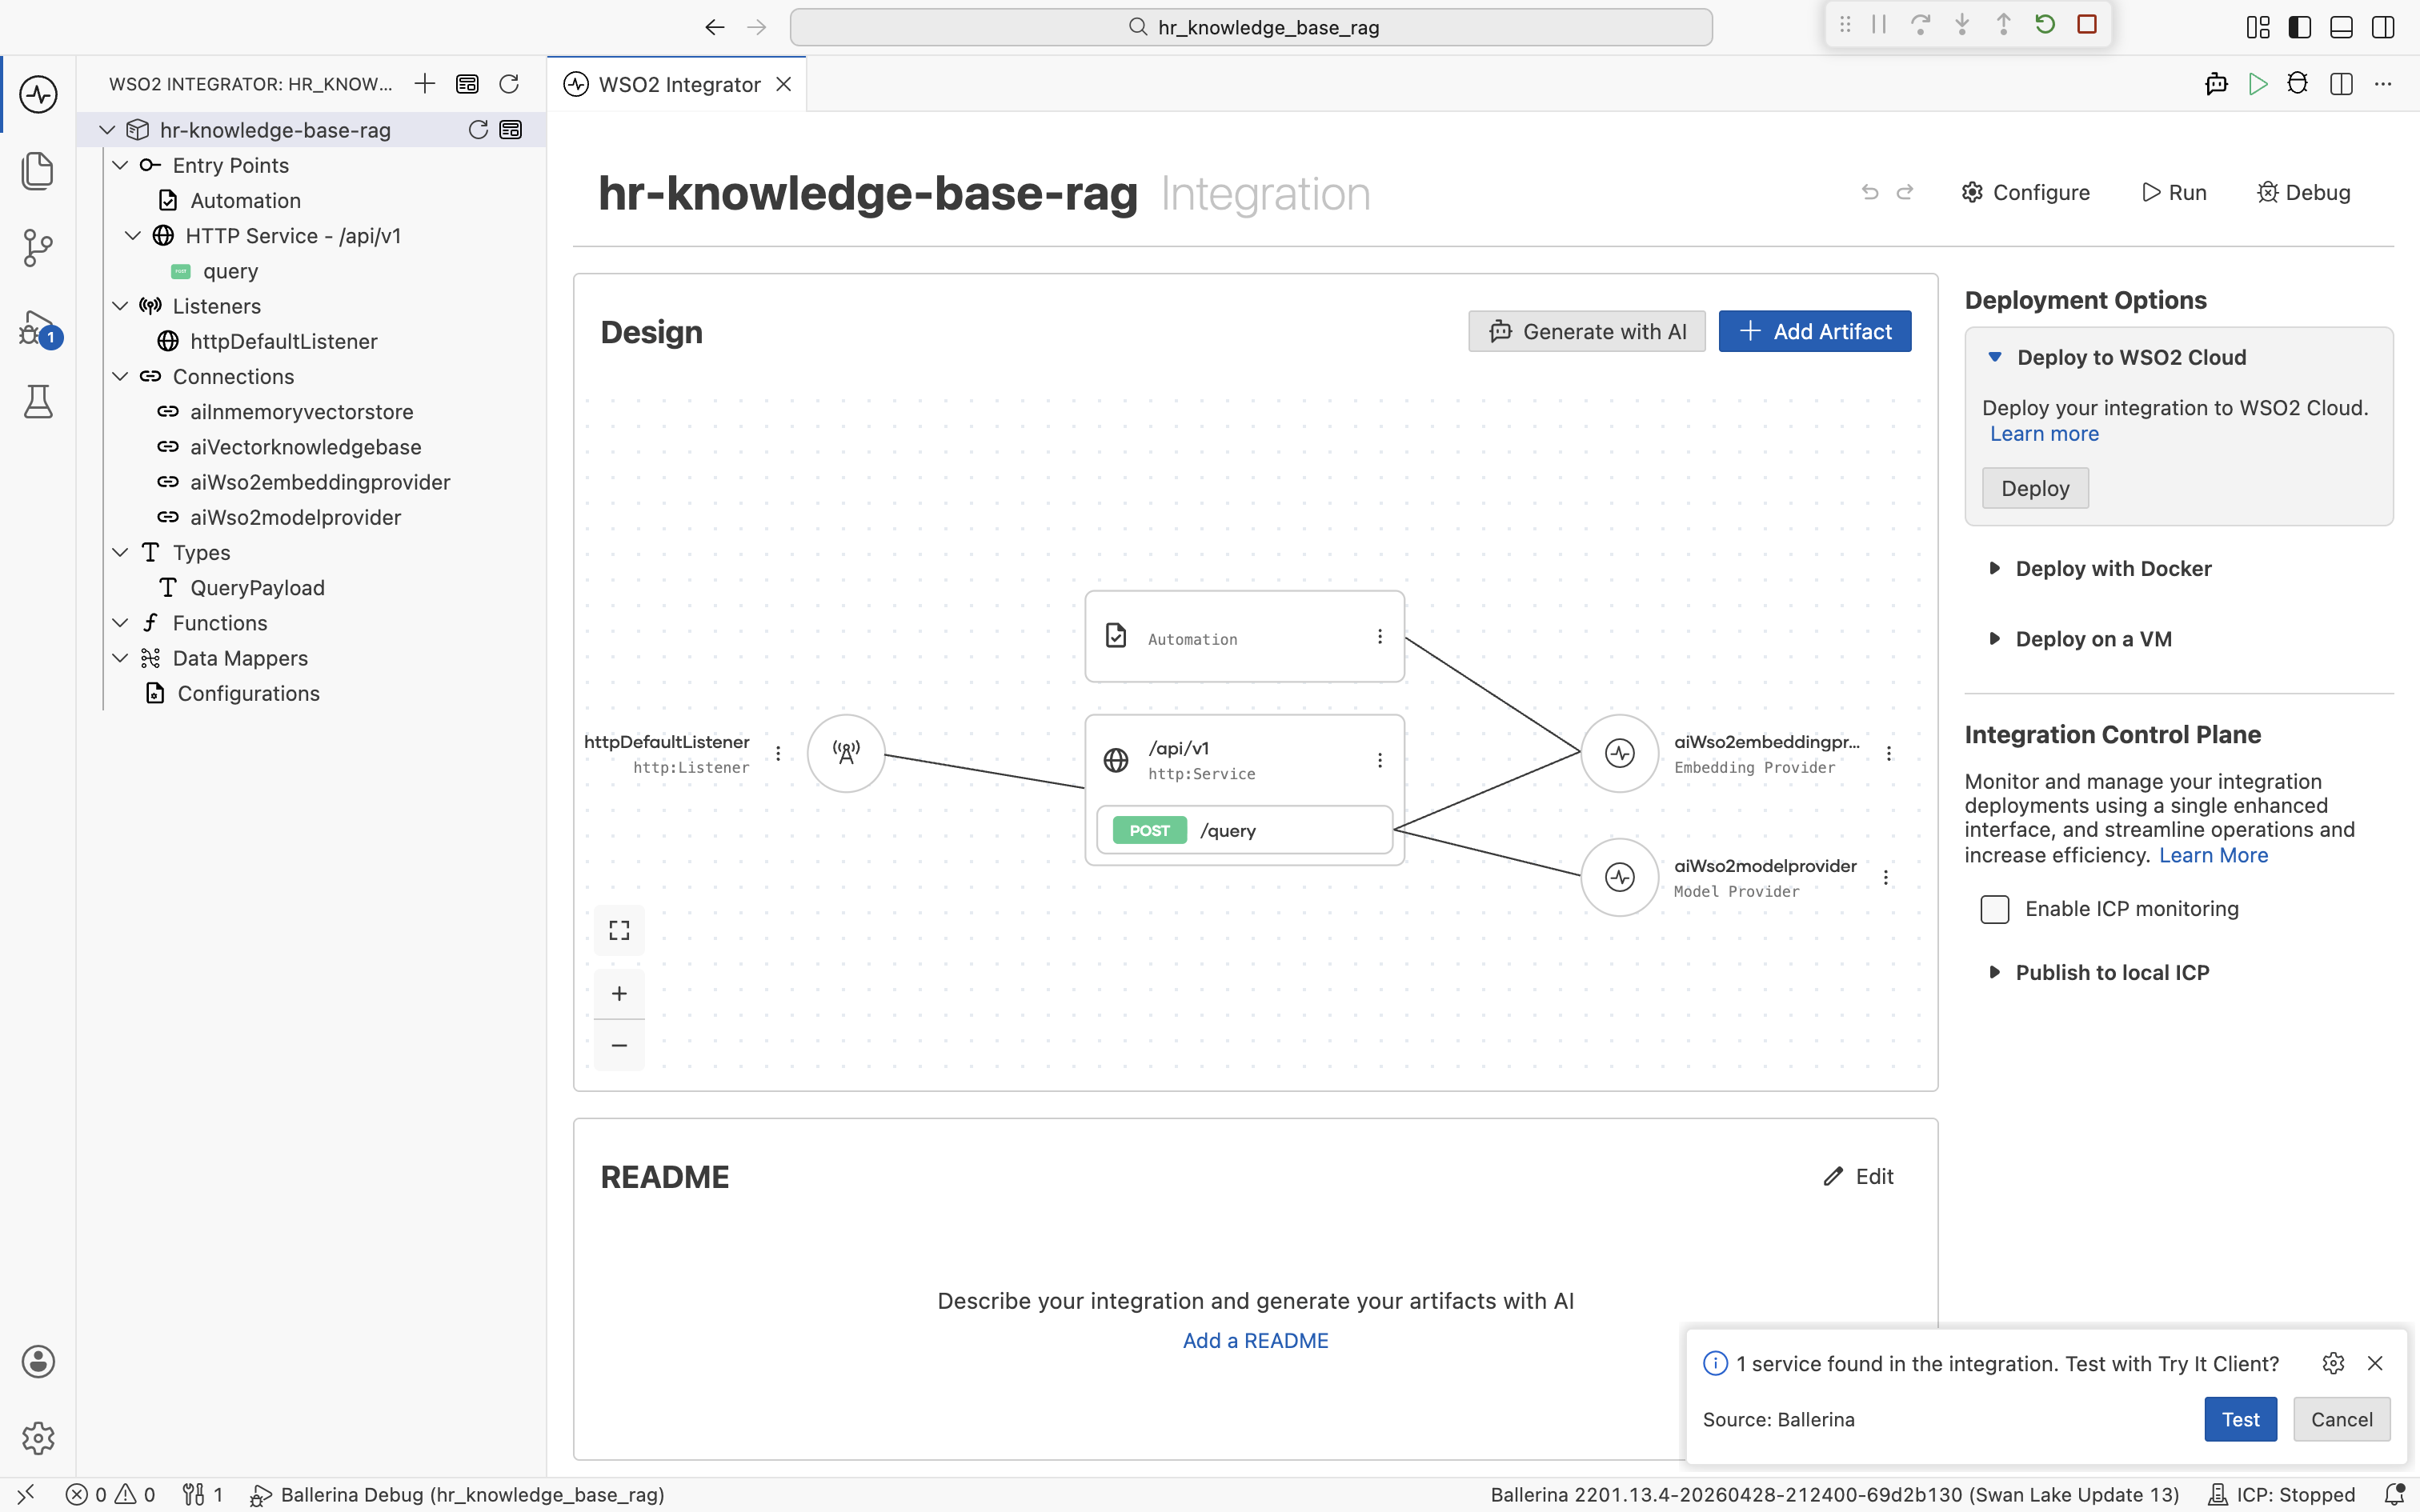This screenshot has height=1512, width=2420.
Task: Open aiWso2modelprovider node options menu
Action: (x=1886, y=878)
